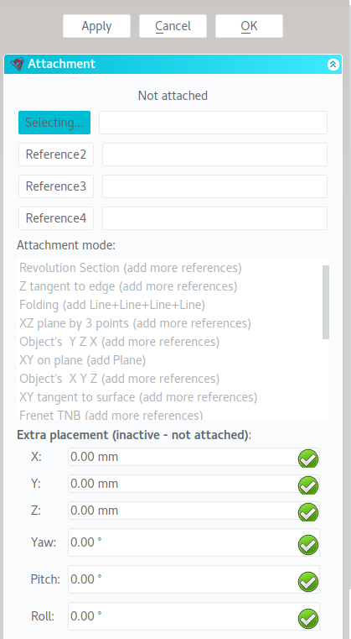Click the green checkmark beside Yaw field
Image resolution: width=351 pixels, height=639 pixels.
308,545
